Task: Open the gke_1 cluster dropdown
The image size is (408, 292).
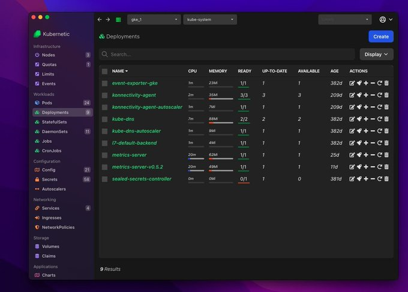Action: coord(154,20)
